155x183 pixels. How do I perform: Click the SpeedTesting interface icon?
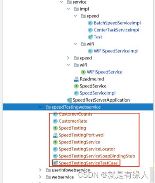click(x=55, y=128)
